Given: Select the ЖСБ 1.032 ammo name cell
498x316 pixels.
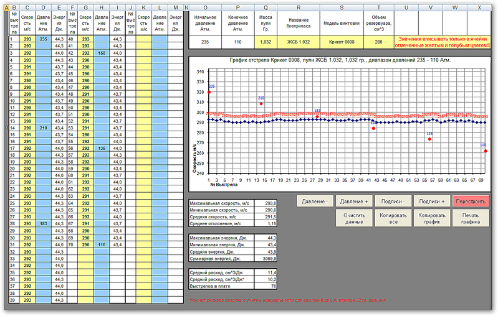Looking at the screenshot, I should pos(298,42).
